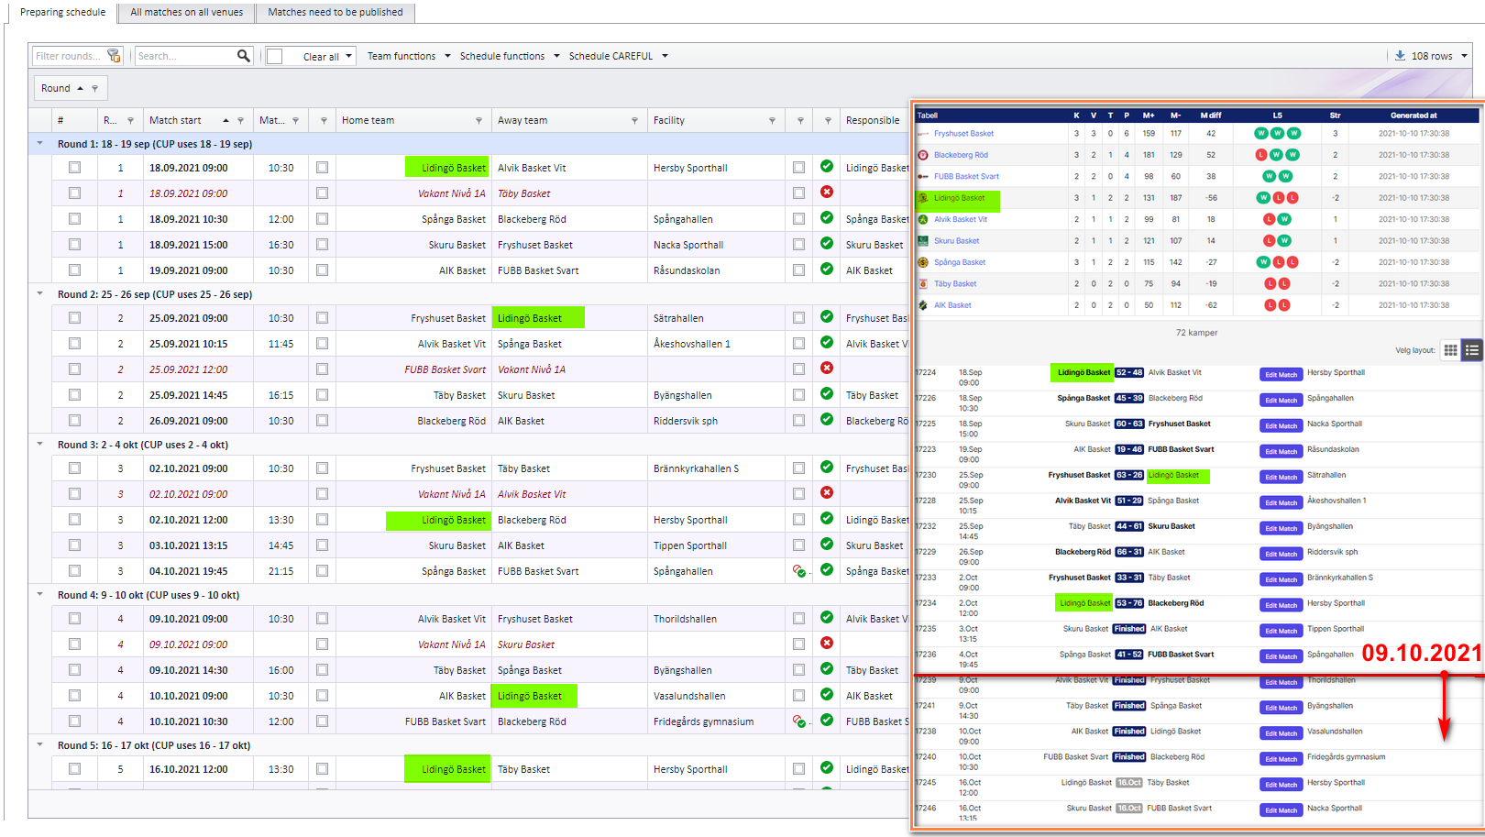This screenshot has height=837, width=1485.
Task: Select list layout icon in table panel
Action: click(x=1472, y=350)
